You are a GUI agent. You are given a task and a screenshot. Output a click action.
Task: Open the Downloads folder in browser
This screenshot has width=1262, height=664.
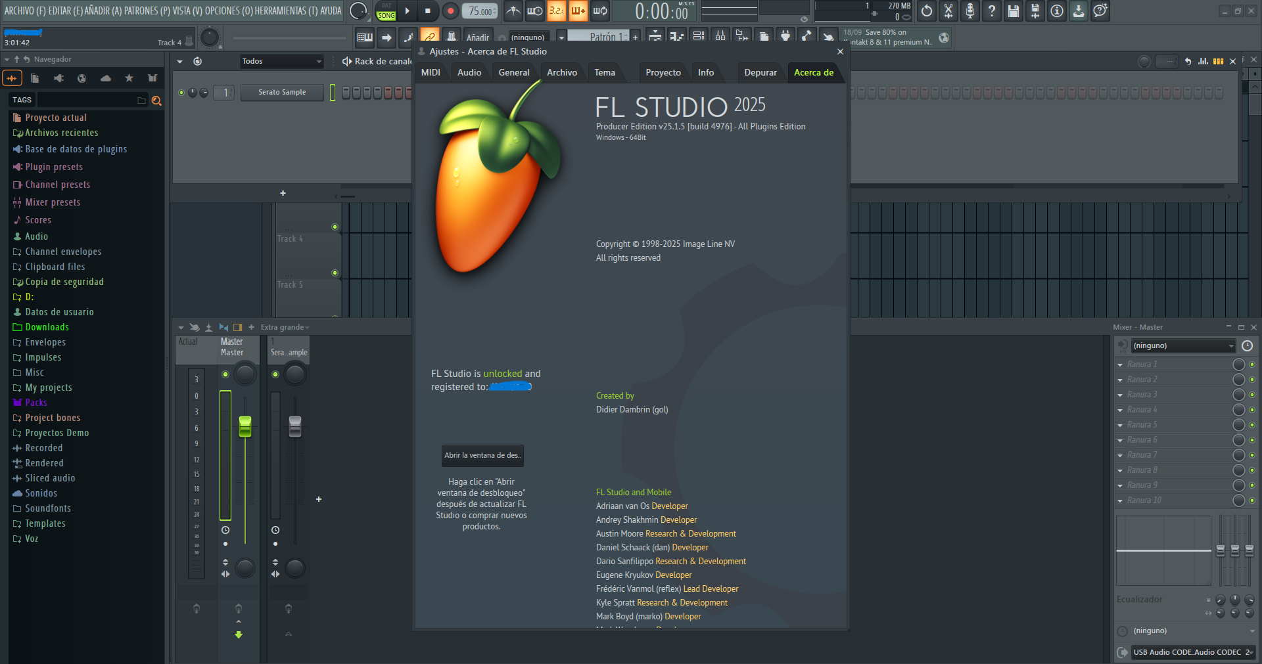tap(47, 327)
